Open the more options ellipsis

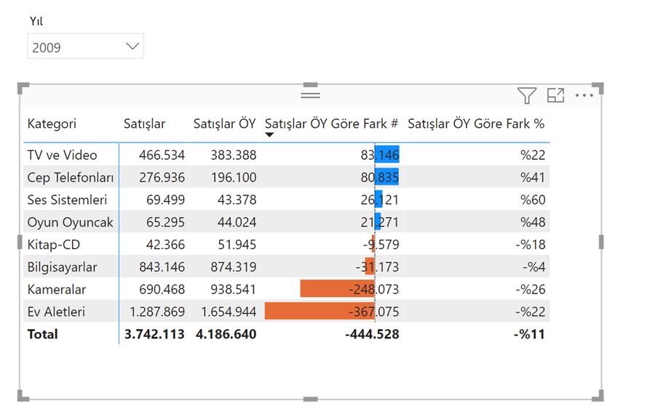(x=584, y=95)
